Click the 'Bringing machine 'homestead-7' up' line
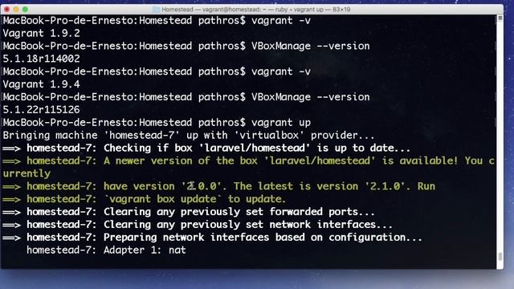The height and width of the screenshot is (289, 514). (189, 136)
